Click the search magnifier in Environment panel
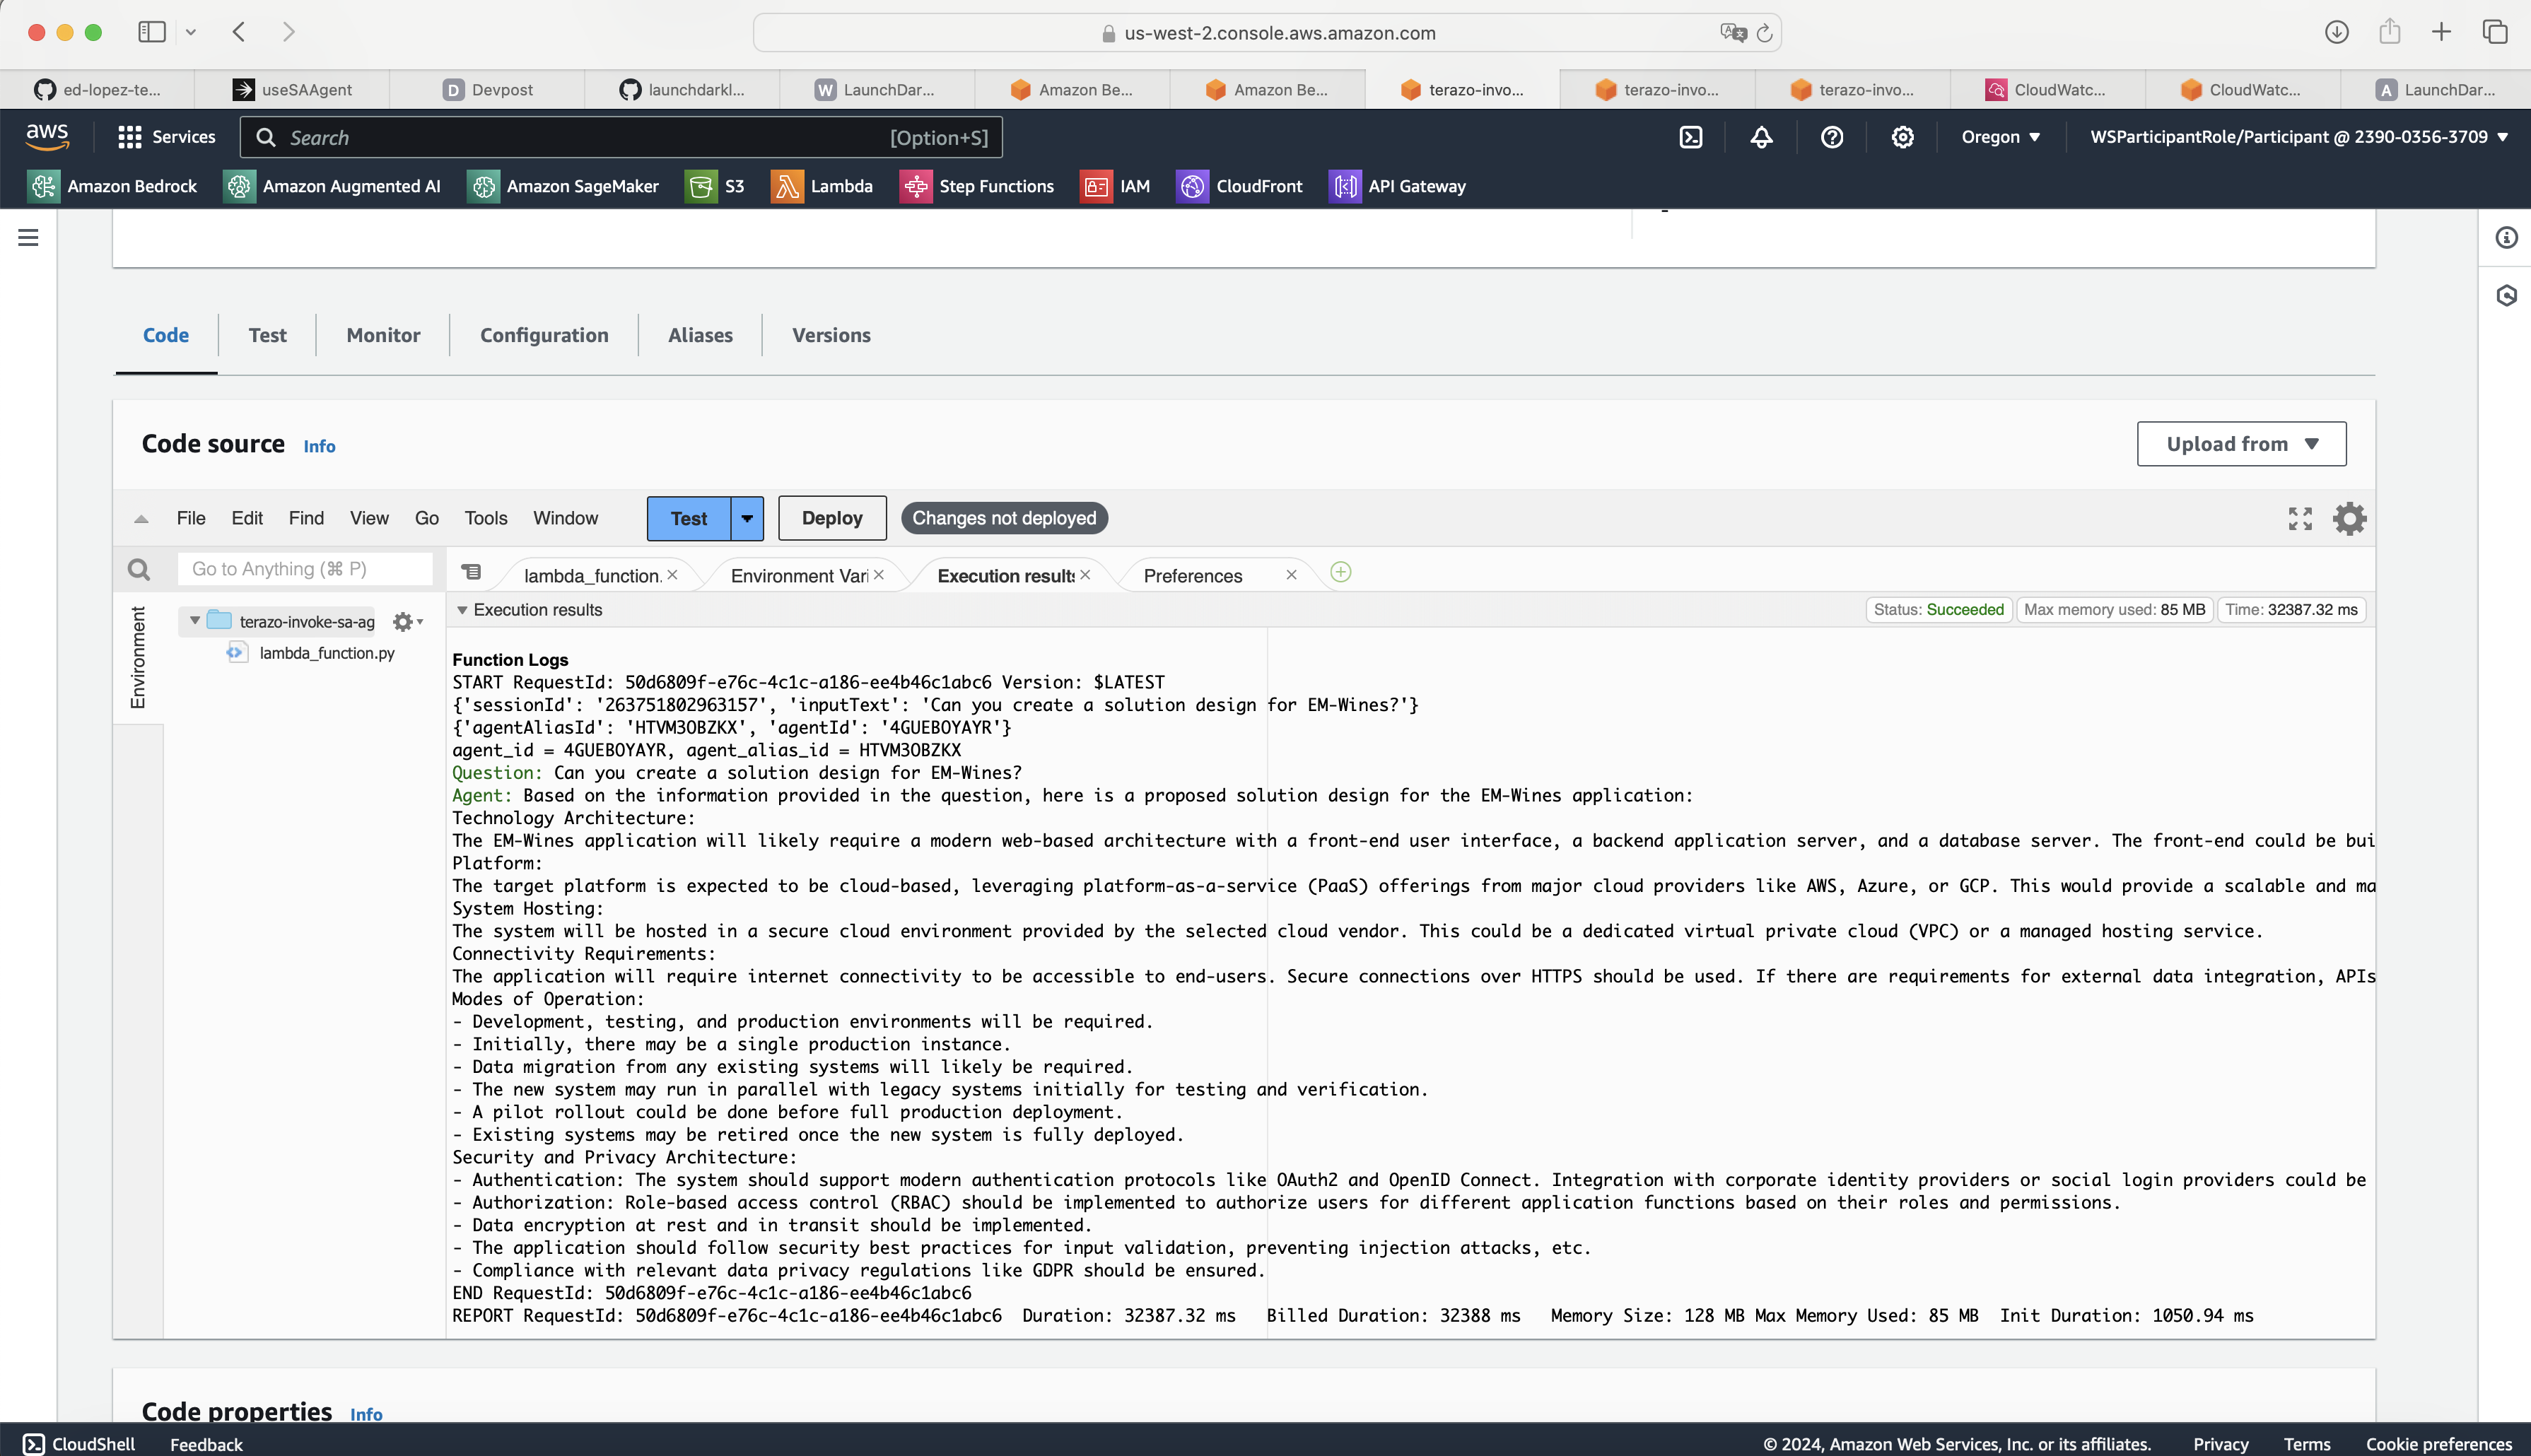The image size is (2531, 1456). pyautogui.click(x=139, y=570)
